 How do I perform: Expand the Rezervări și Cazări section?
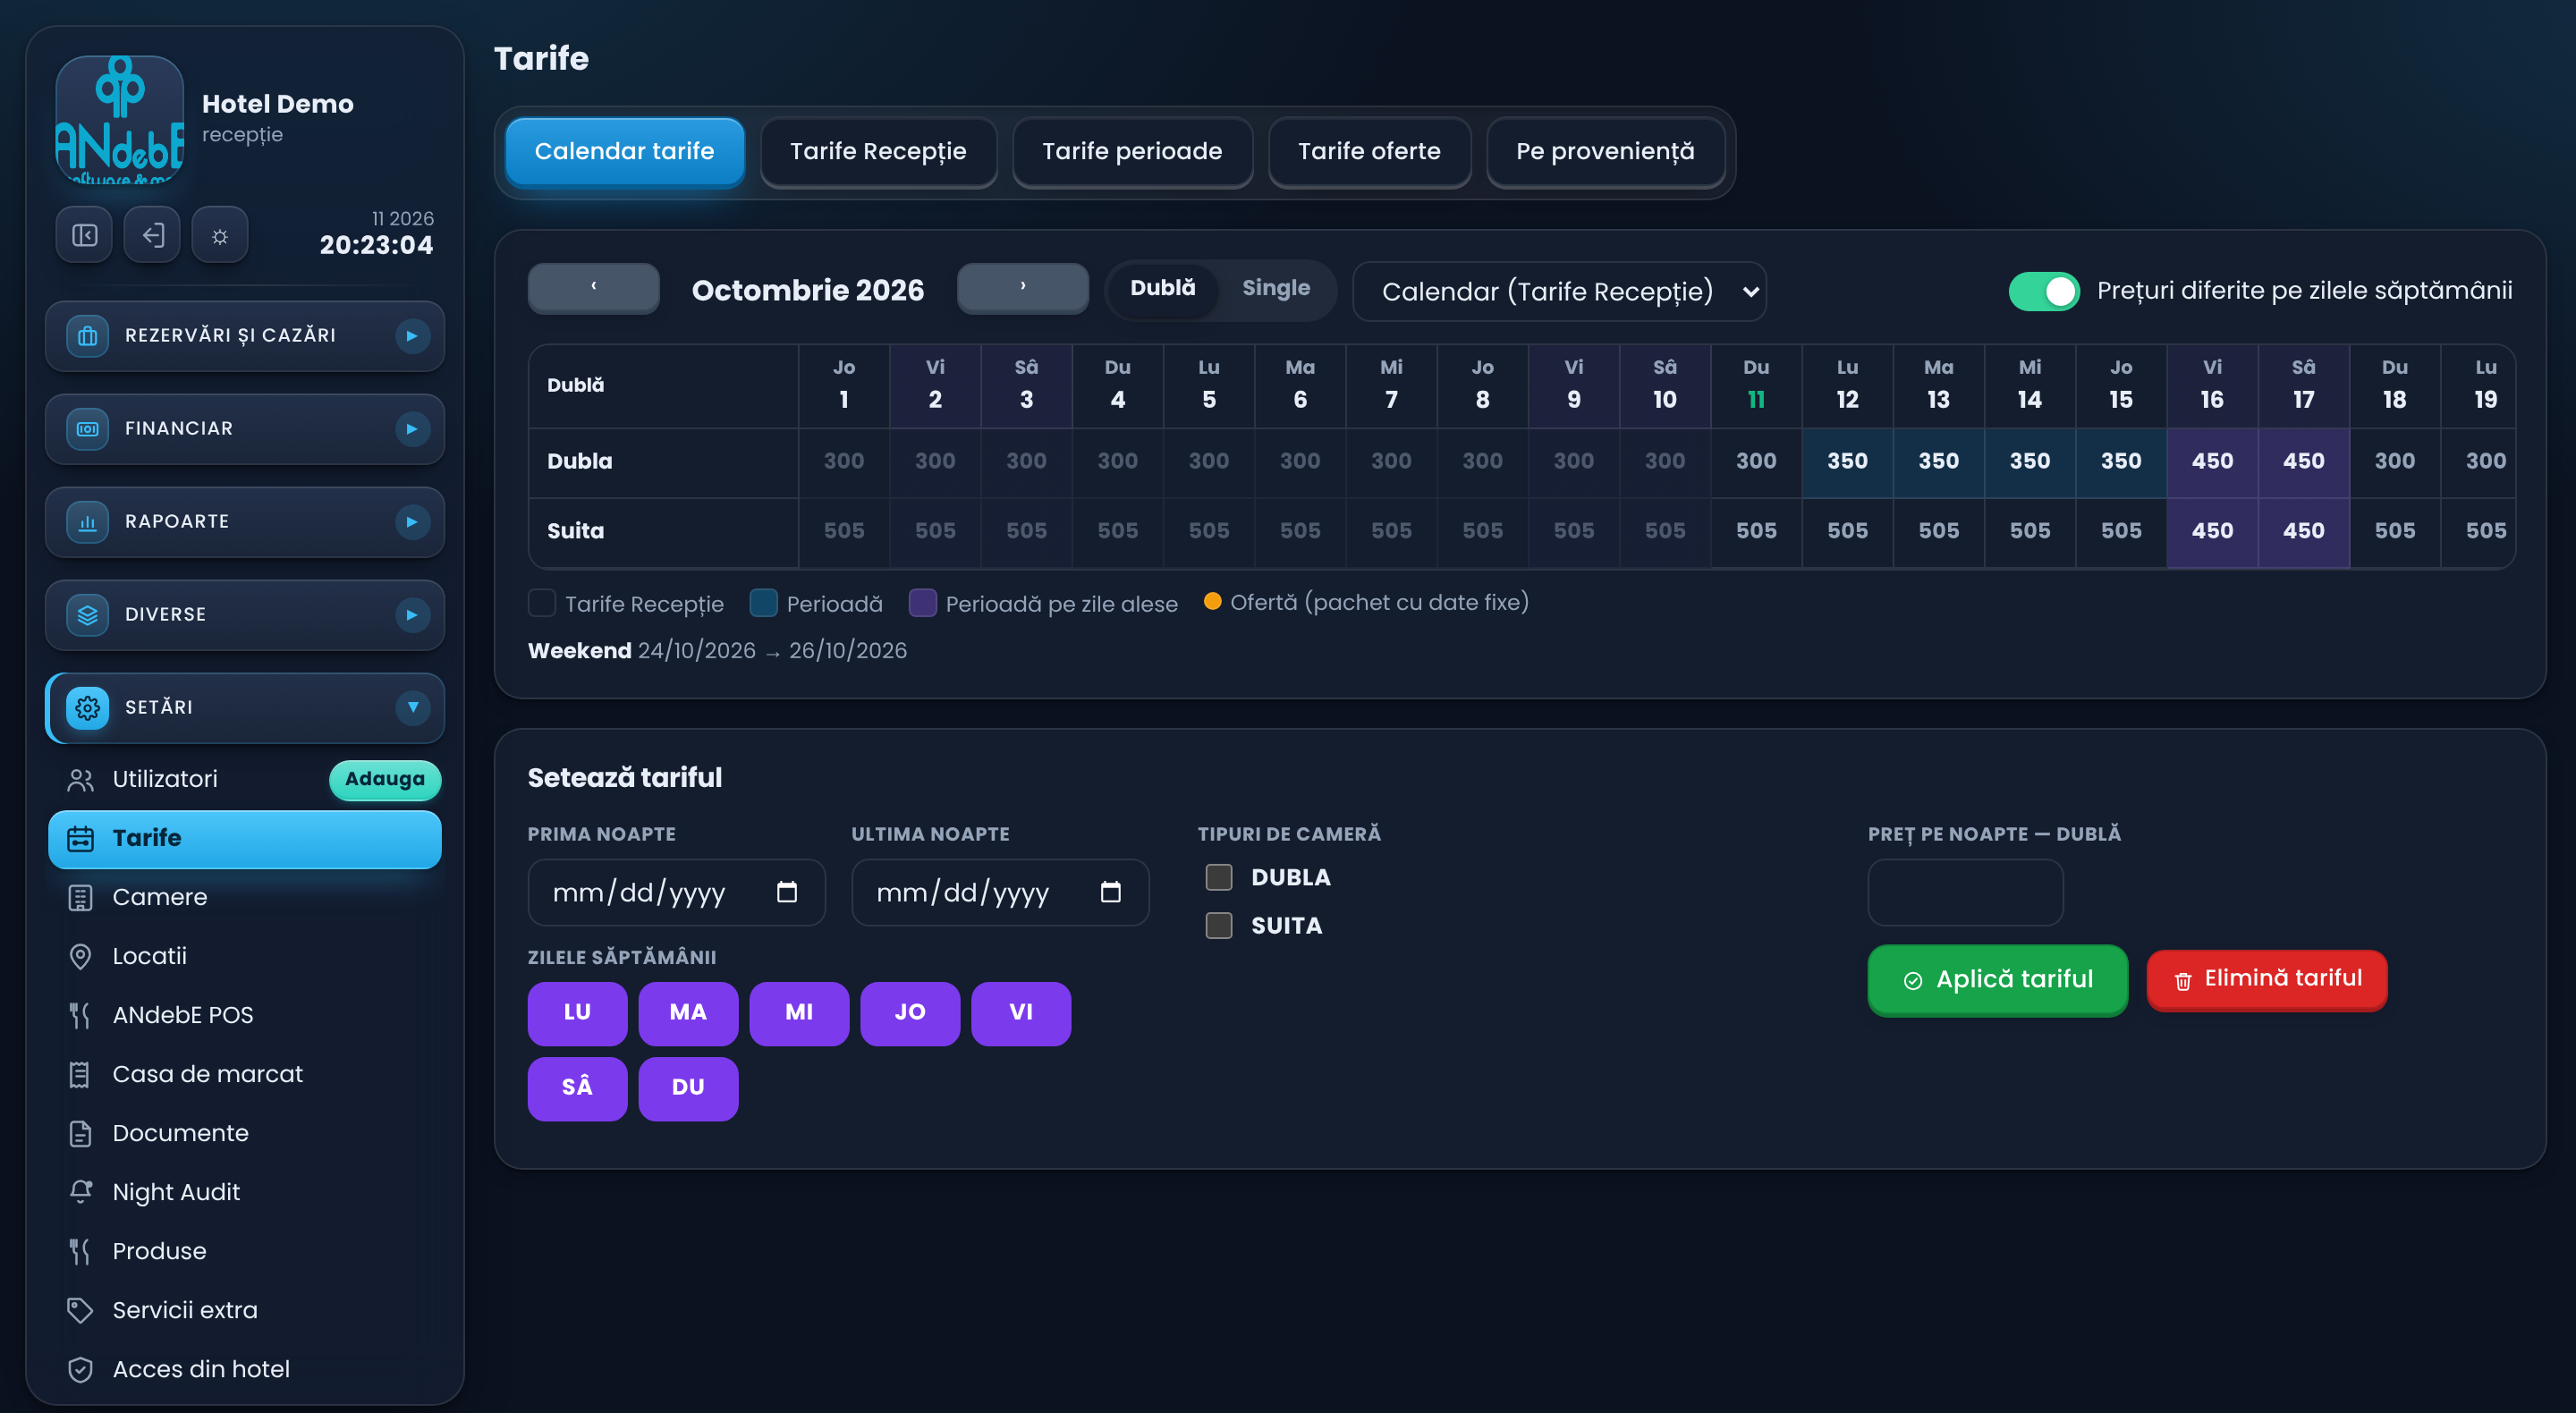pos(245,335)
